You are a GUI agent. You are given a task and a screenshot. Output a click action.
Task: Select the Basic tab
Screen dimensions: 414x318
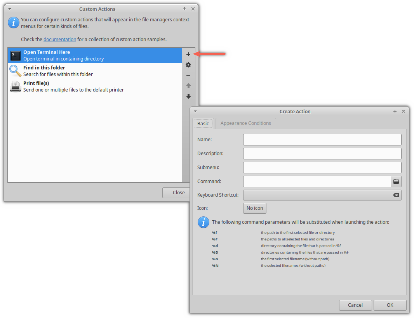tap(203, 123)
